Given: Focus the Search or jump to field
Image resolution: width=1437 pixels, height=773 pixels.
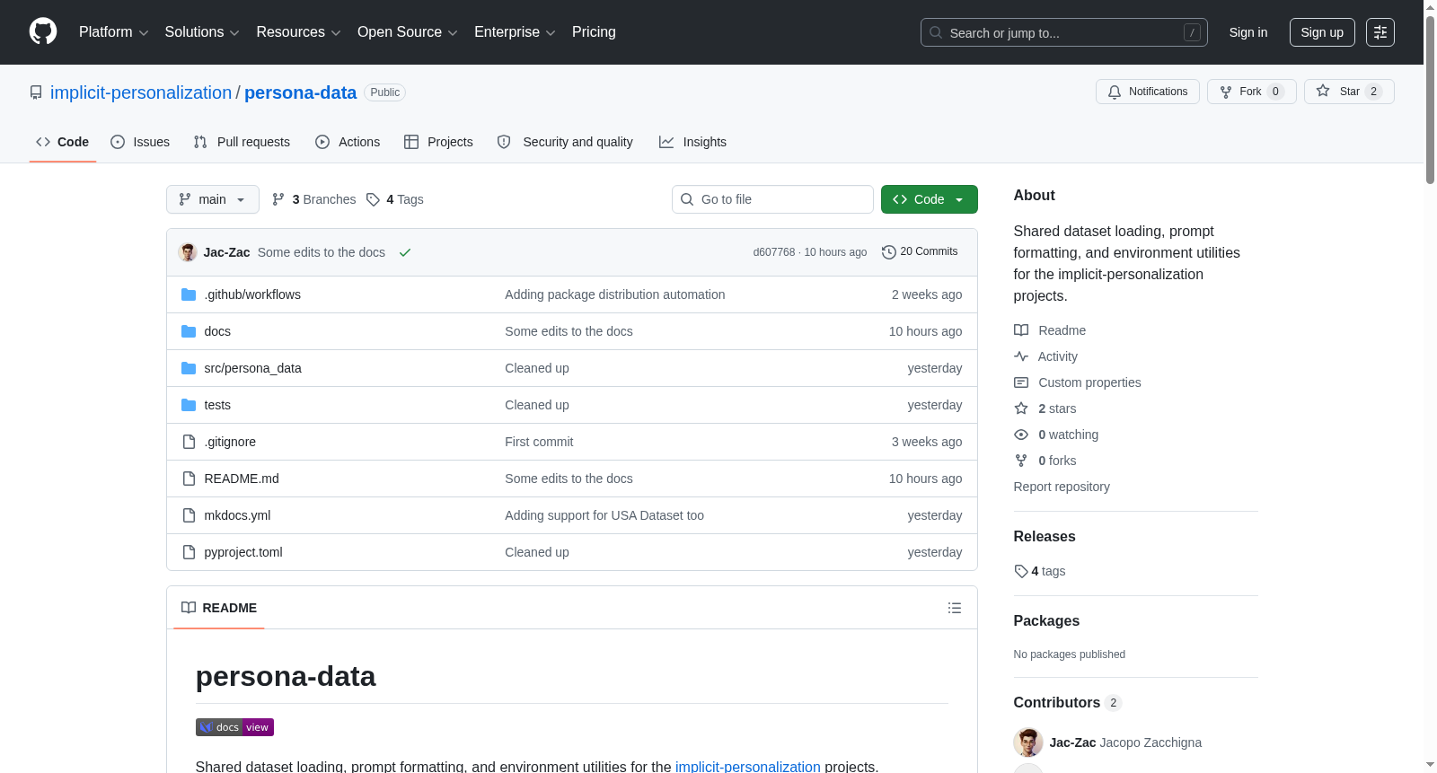Looking at the screenshot, I should point(1064,32).
